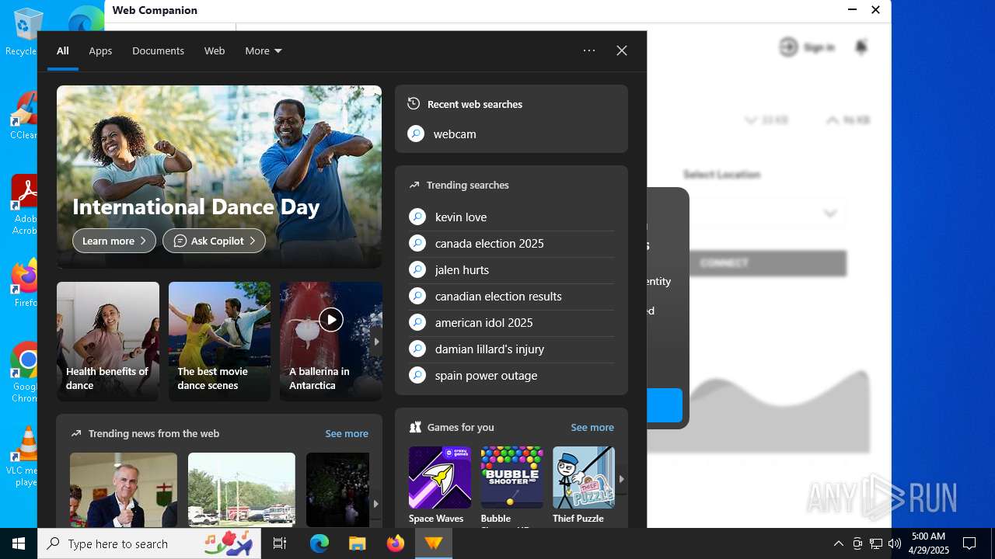This screenshot has height=559, width=995.
Task: Click Sign in in Web Companion window
Action: point(807,47)
